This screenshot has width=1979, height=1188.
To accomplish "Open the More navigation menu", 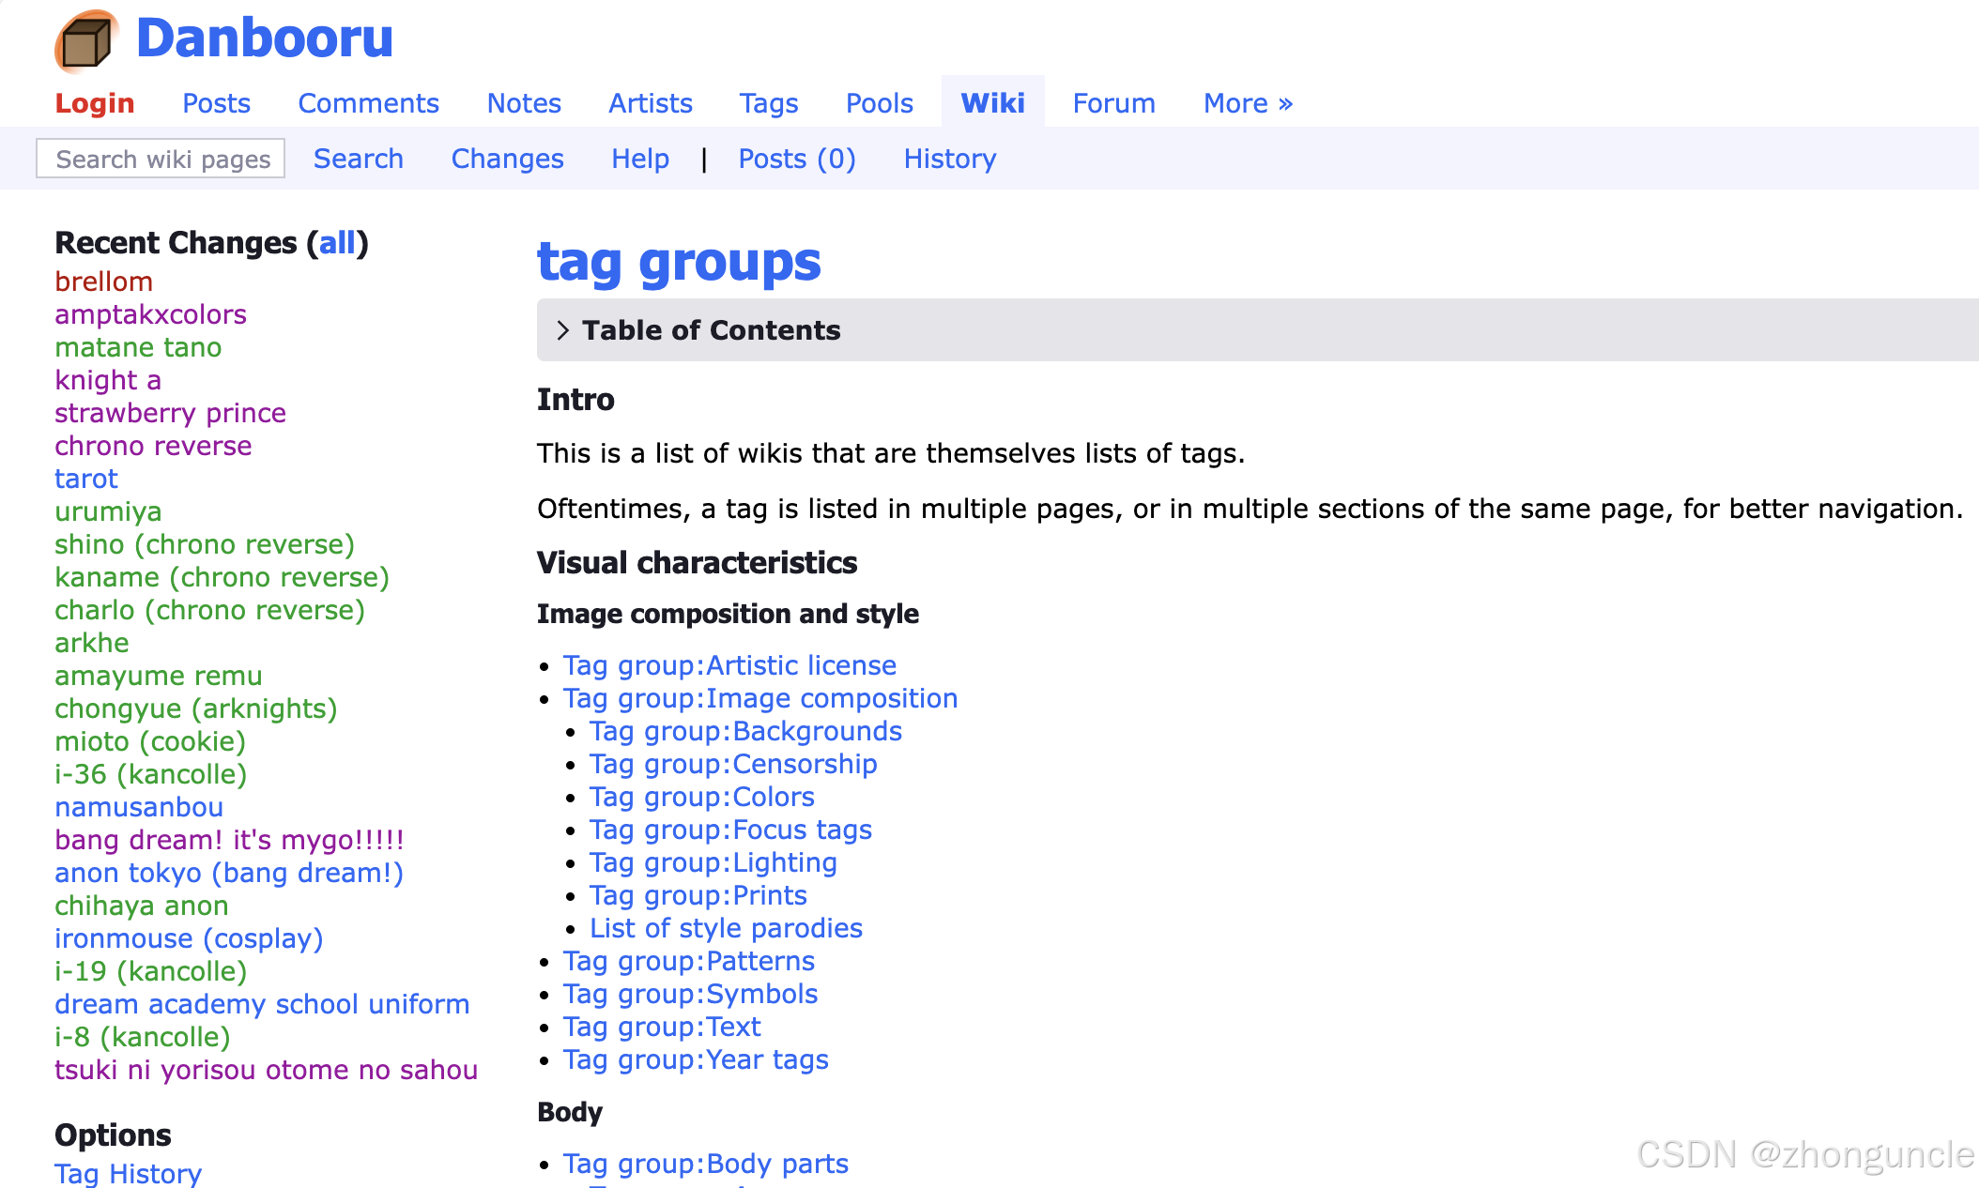I will tap(1246, 103).
